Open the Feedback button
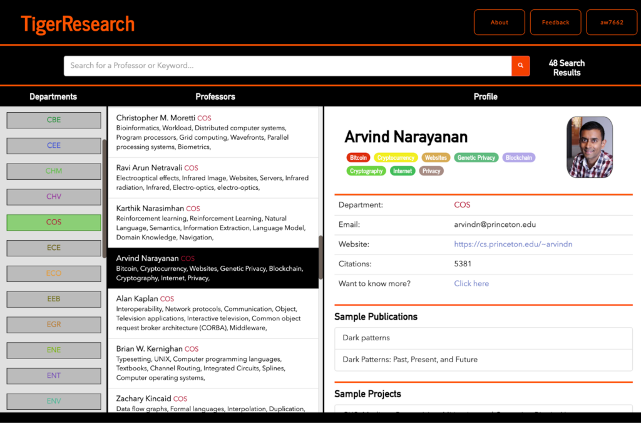641x423 pixels. tap(555, 22)
